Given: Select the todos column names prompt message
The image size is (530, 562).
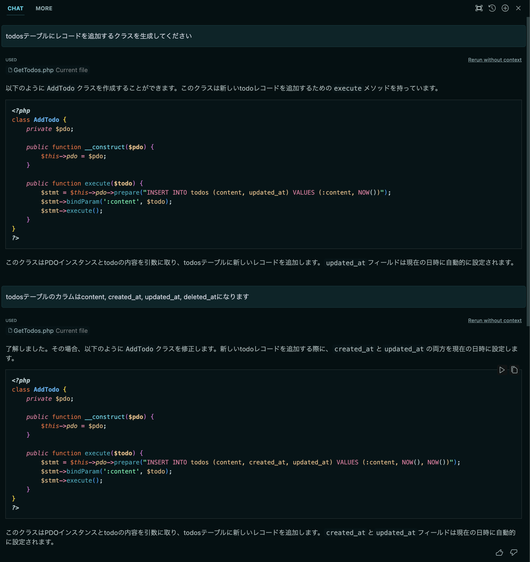Looking at the screenshot, I should coord(264,297).
